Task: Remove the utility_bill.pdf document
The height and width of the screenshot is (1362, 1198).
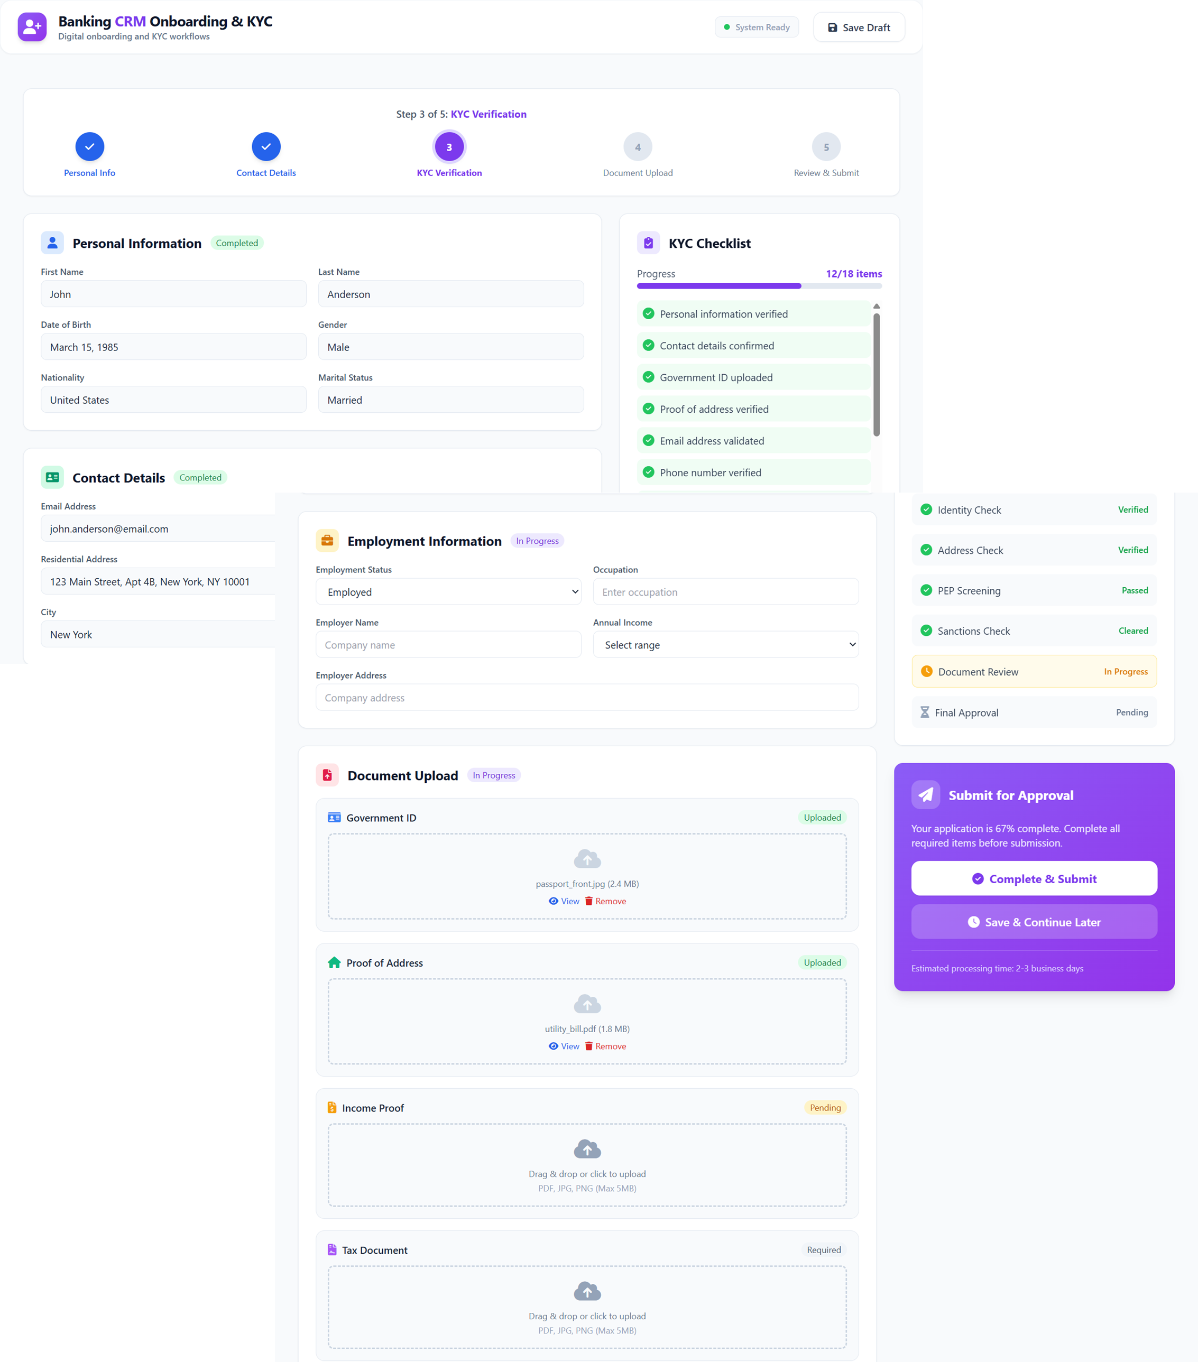Action: [605, 1045]
